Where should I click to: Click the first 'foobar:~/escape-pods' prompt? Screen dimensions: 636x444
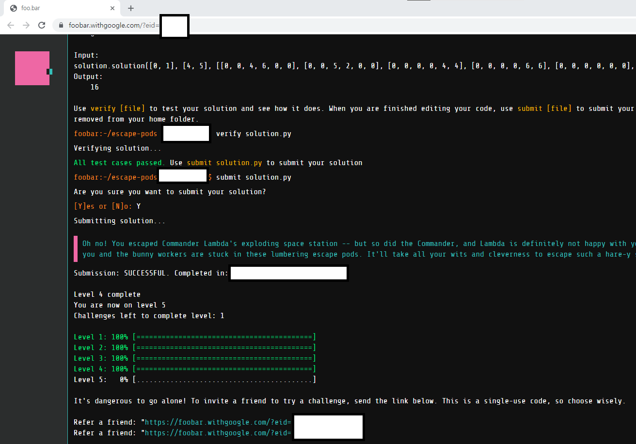pos(115,134)
